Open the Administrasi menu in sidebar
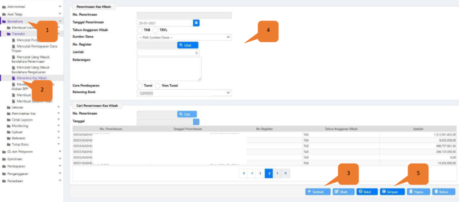The image size is (459, 202). click(15, 7)
